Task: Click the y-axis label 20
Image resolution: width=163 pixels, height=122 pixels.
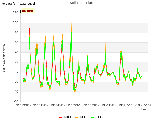Action: [x=16, y=62]
